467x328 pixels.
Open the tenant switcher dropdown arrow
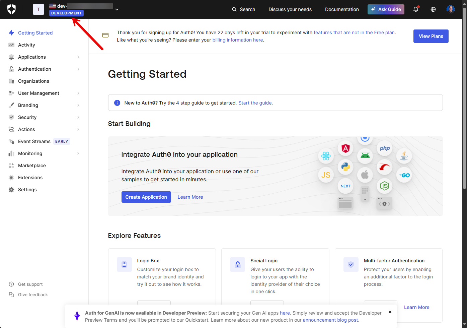tap(117, 9)
